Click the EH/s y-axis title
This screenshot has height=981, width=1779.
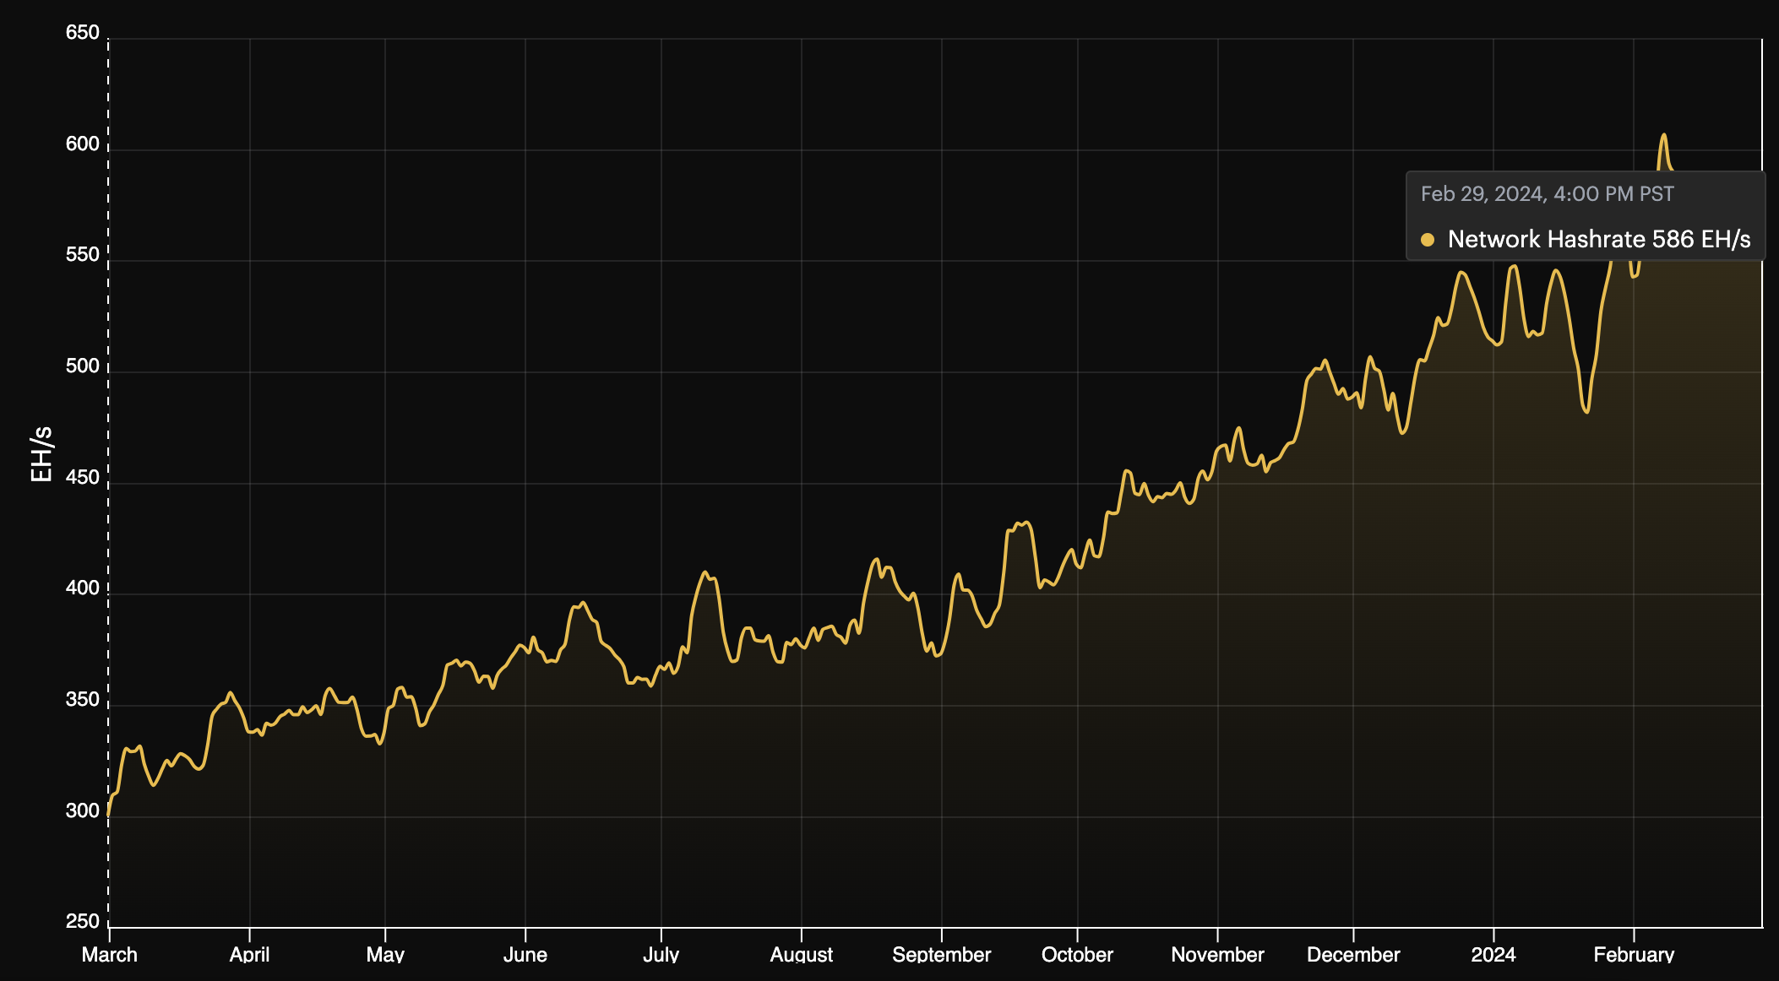41,454
